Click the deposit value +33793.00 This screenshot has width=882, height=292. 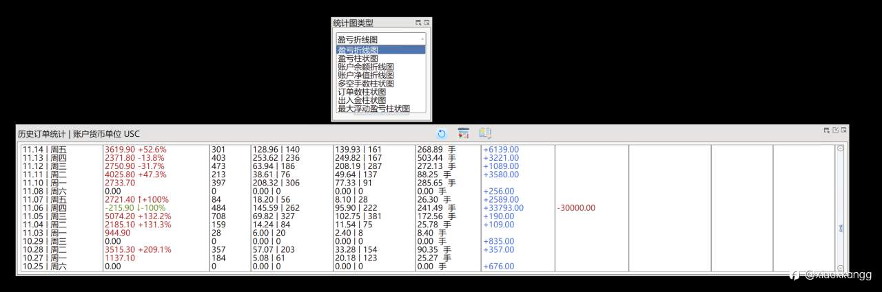tap(503, 207)
